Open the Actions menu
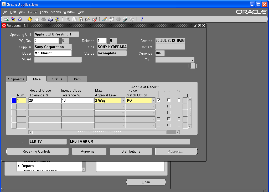Viewport: 269px width, 192px height. click(x=56, y=12)
